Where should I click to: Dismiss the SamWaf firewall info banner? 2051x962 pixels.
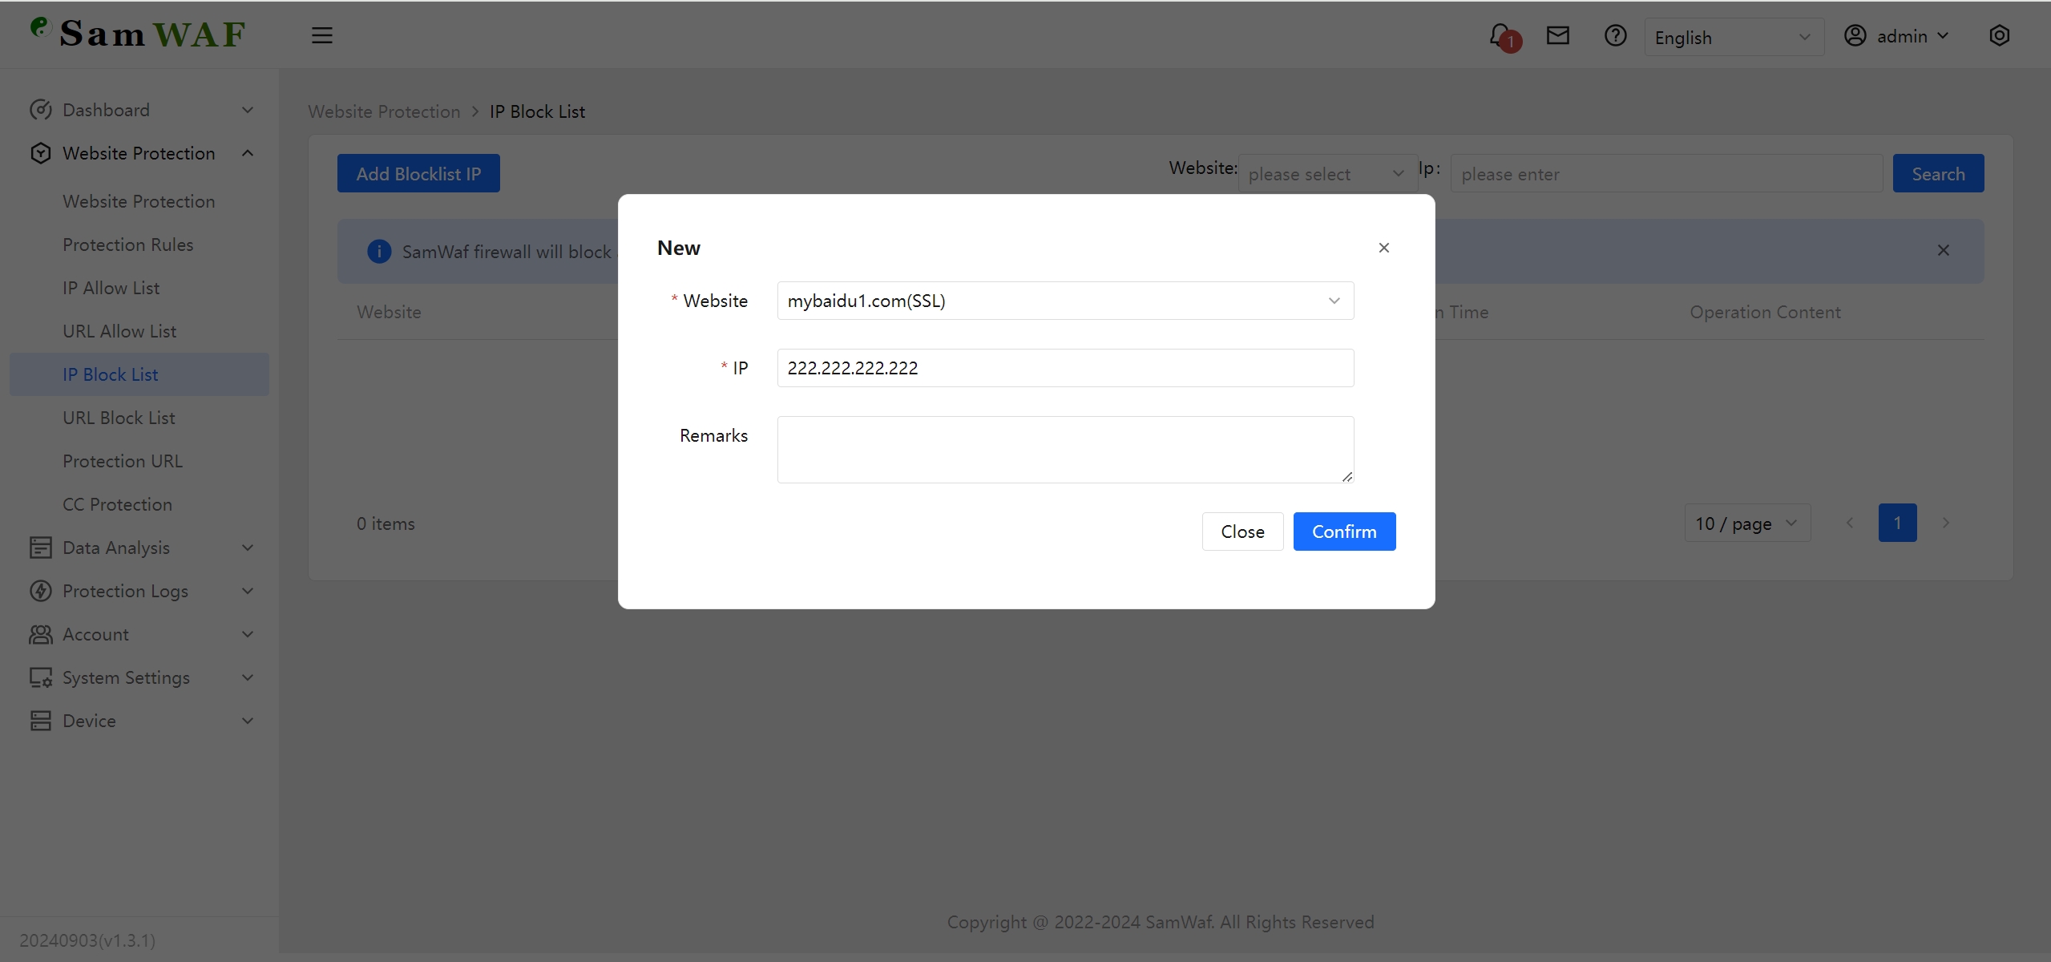click(1943, 250)
